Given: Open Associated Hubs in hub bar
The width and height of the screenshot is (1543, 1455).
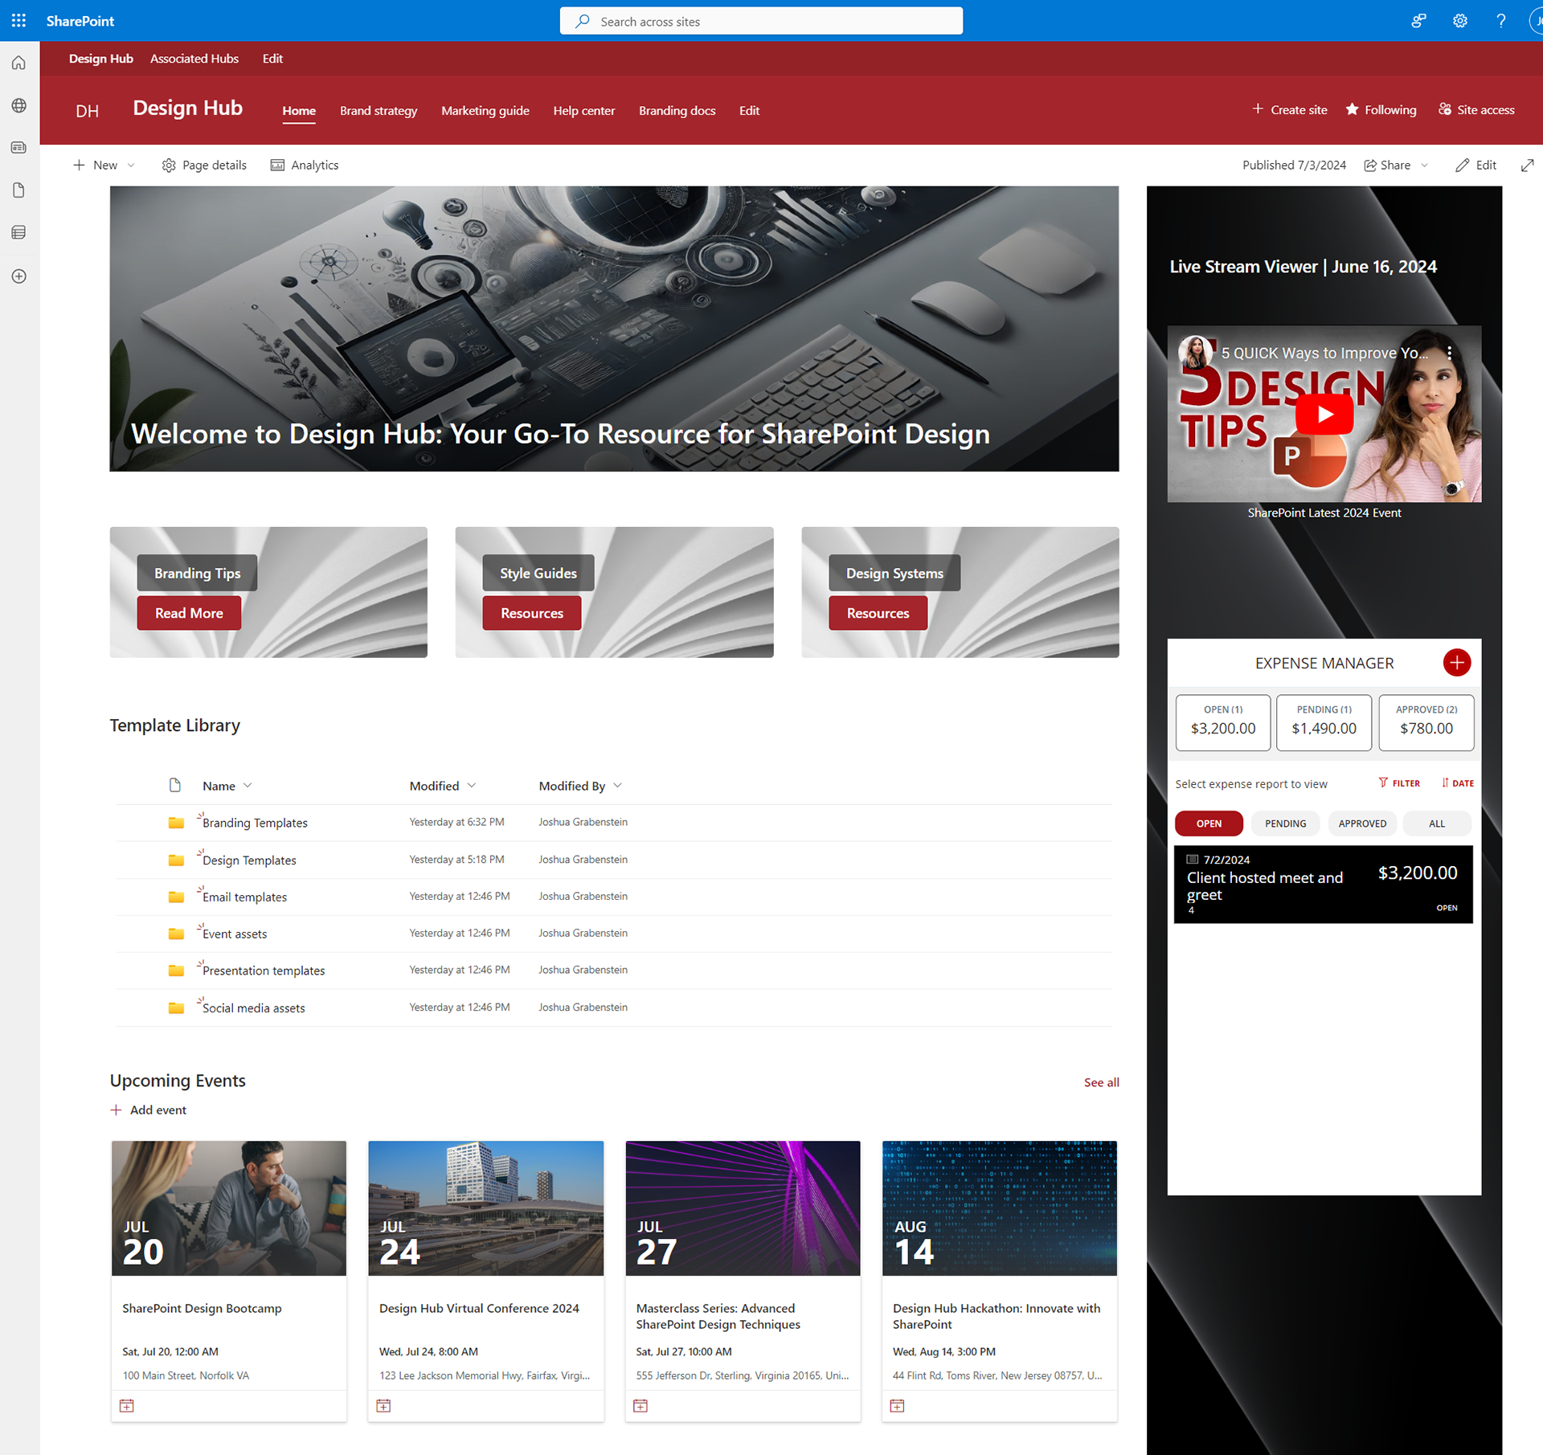Looking at the screenshot, I should [194, 59].
